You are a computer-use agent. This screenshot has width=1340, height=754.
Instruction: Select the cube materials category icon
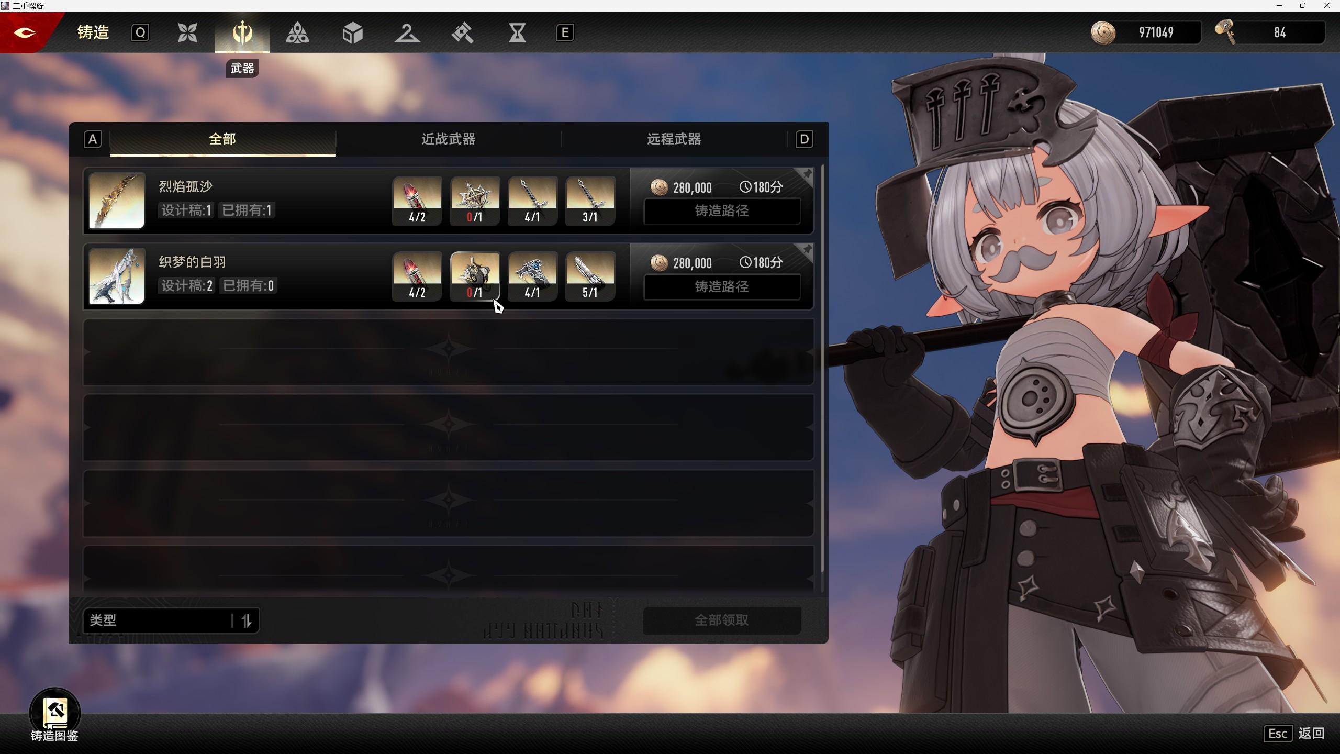pyautogui.click(x=352, y=33)
